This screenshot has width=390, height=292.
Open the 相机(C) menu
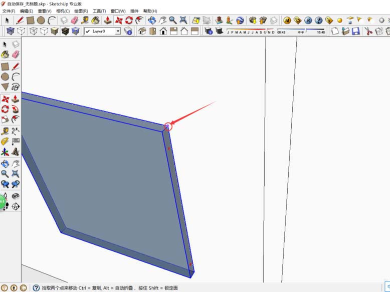coord(63,11)
